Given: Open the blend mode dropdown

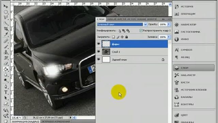Looking at the screenshot, I should pos(145,25).
